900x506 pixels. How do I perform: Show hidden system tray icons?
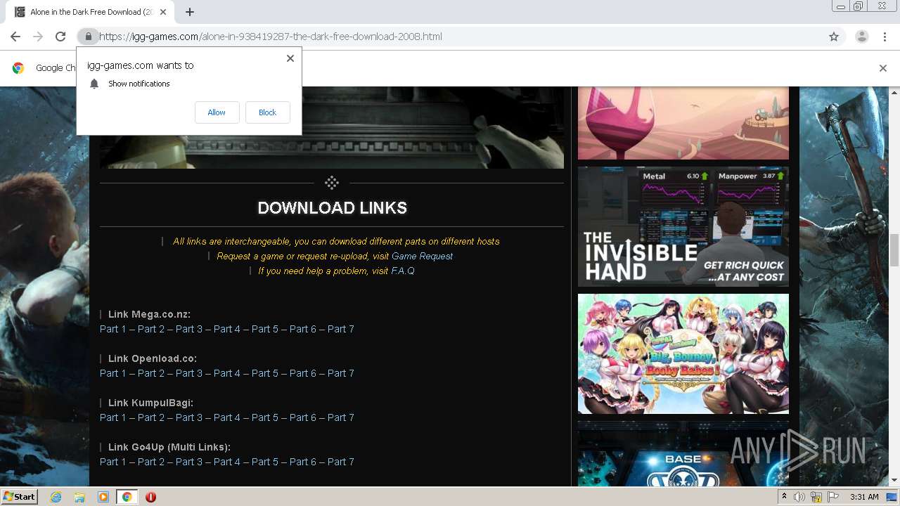[784, 497]
